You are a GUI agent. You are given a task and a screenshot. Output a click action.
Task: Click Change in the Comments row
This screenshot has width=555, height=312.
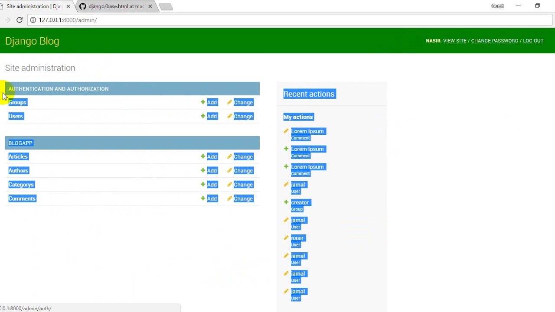tap(240, 198)
